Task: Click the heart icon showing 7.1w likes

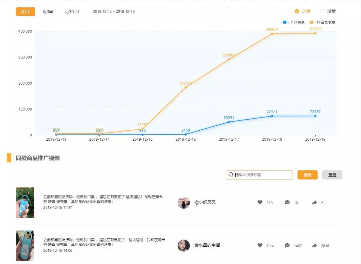Action: tap(260, 246)
